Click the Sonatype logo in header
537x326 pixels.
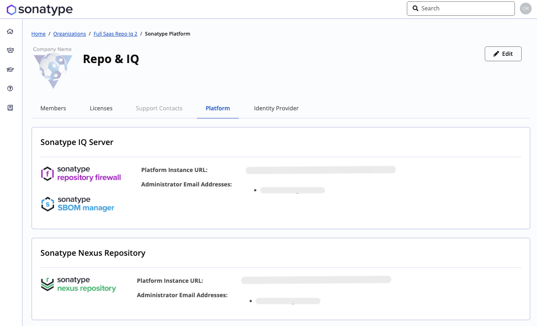coord(40,9)
